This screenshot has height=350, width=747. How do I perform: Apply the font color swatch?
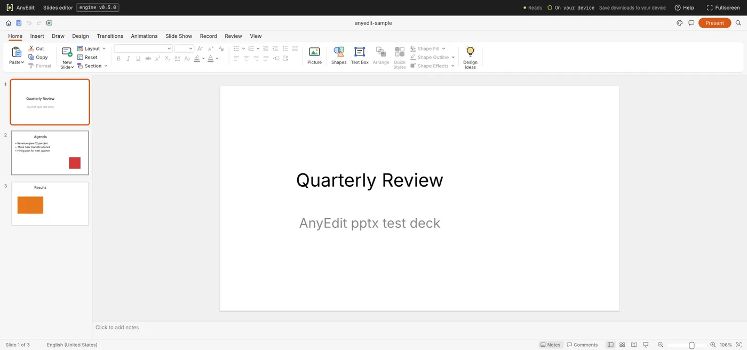pyautogui.click(x=211, y=58)
